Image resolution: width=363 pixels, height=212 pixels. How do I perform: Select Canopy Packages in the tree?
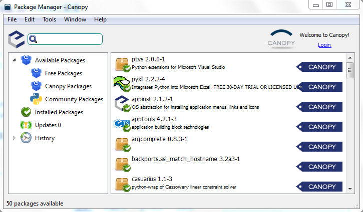pyautogui.click(x=68, y=86)
